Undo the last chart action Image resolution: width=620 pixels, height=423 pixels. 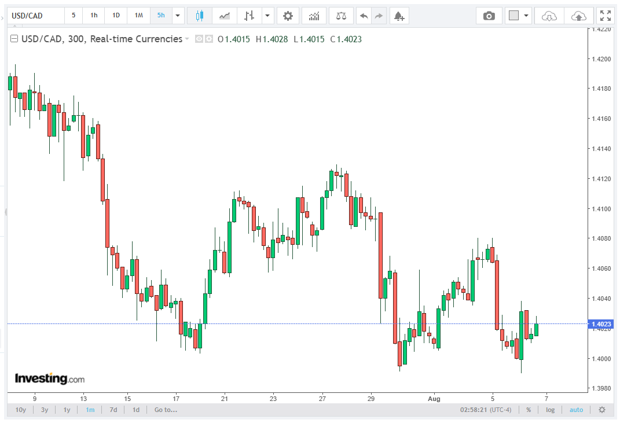(x=364, y=16)
